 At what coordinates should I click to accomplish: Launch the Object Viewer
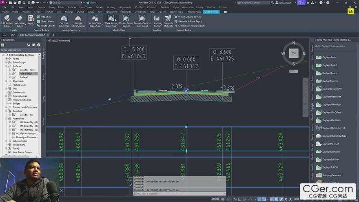pyautogui.click(x=46, y=21)
